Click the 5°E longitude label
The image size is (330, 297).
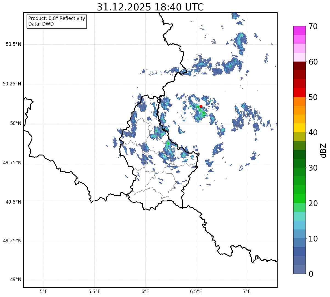(44, 292)
